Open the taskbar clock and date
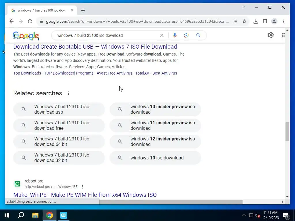This screenshot has height=221, width=295. coord(270,215)
